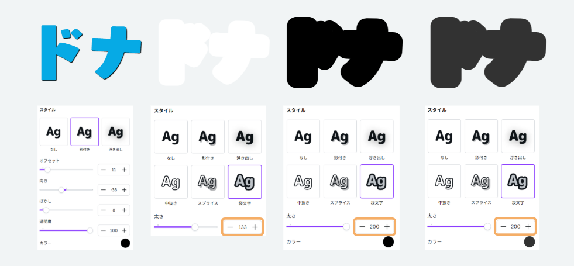Click the 200 value in gray-swatch panel
574x266 pixels.
(x=516, y=227)
